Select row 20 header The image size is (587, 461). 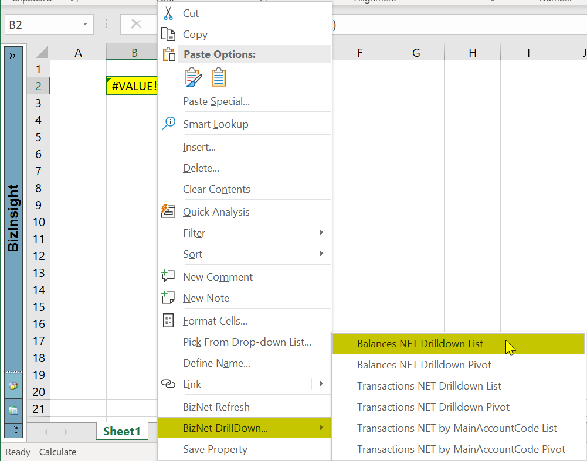point(39,392)
